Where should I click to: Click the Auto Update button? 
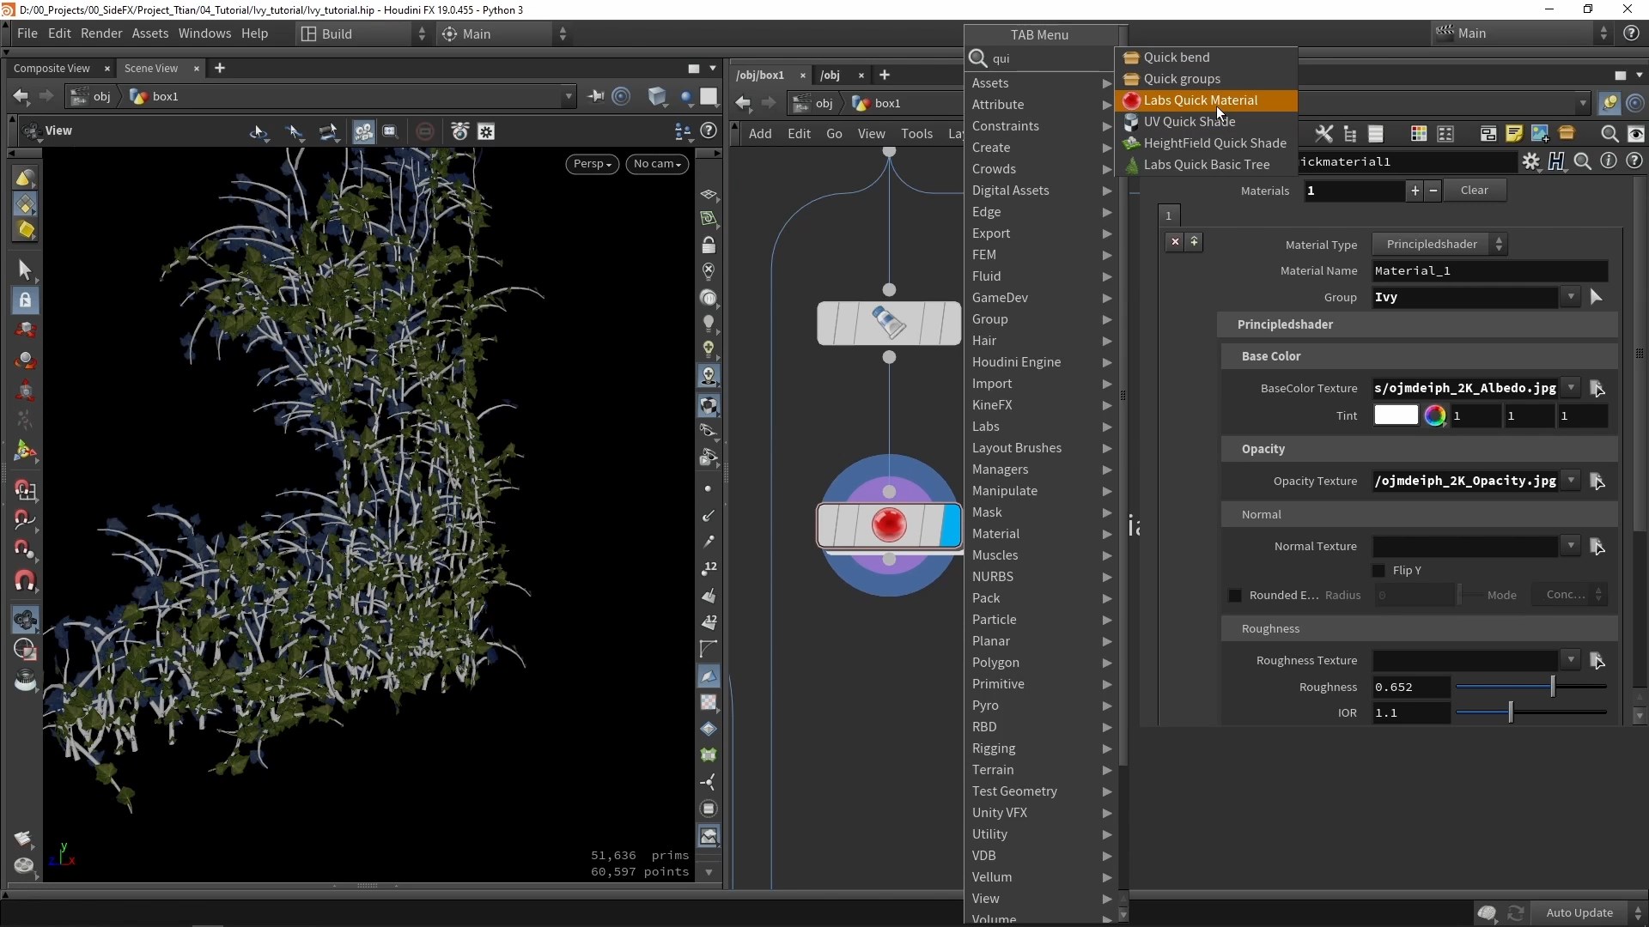[x=1579, y=913]
